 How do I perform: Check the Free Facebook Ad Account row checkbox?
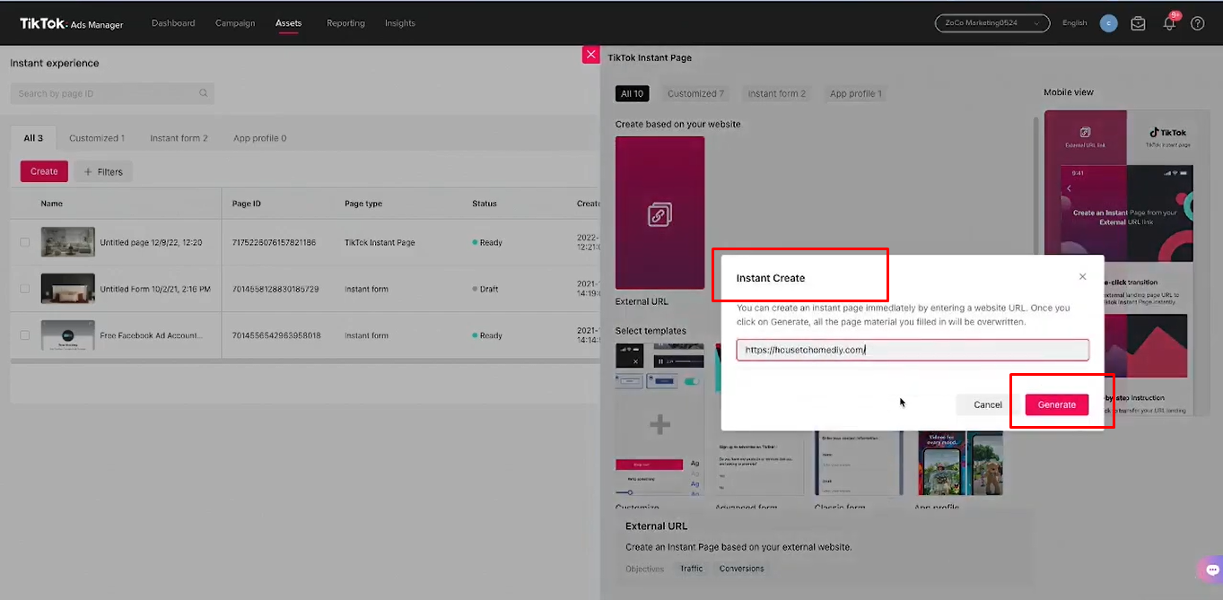pyautogui.click(x=22, y=335)
